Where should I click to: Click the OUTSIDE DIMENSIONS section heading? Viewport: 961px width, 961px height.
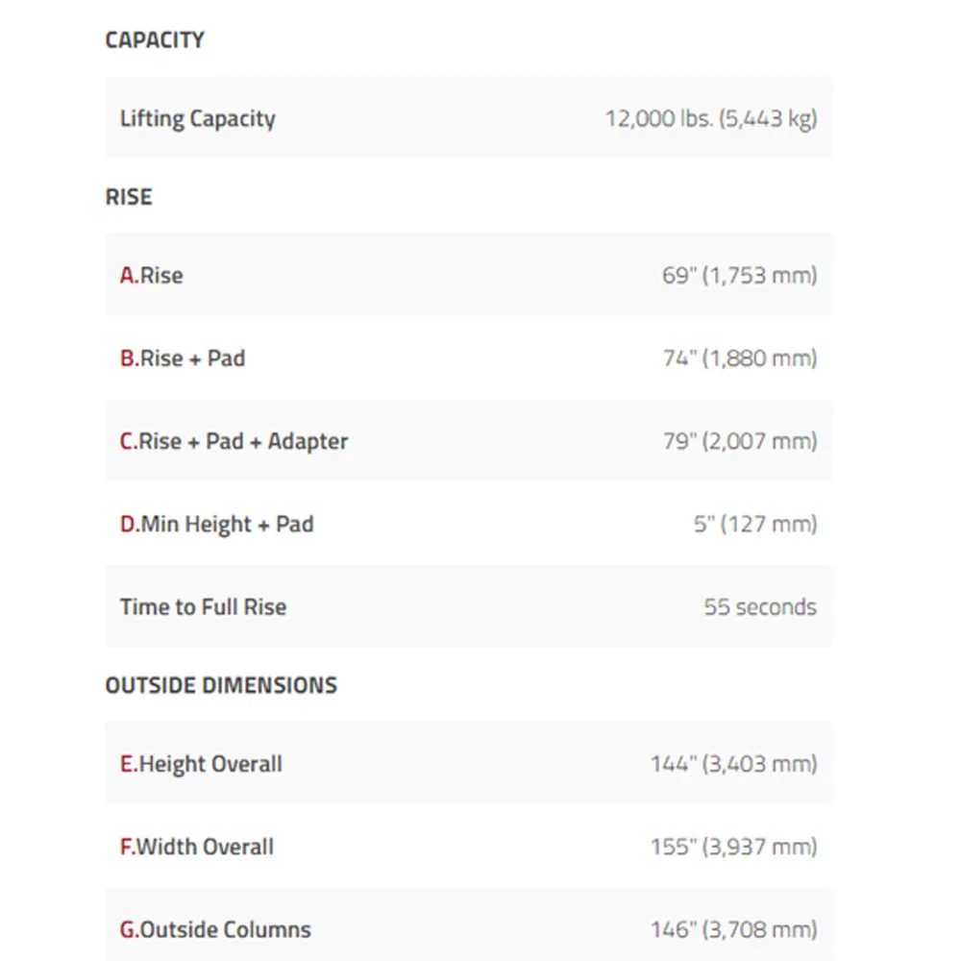(221, 685)
